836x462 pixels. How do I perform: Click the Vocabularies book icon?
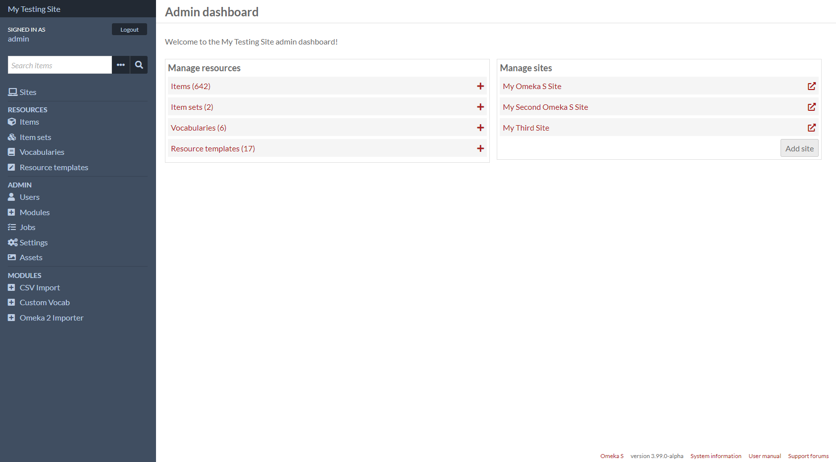click(x=11, y=152)
